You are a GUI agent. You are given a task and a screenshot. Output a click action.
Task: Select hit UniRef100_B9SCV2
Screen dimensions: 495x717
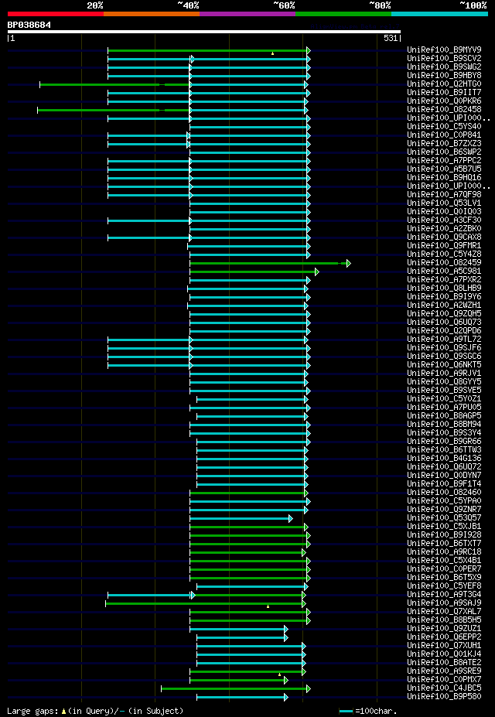pos(444,59)
